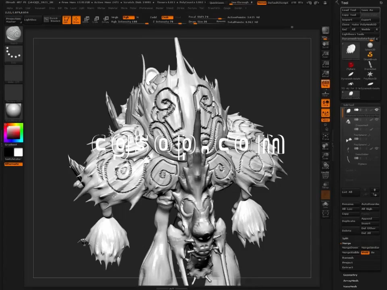
Task: Toggle visibility eye of Zremeshed1 subtool
Action: pos(377,120)
